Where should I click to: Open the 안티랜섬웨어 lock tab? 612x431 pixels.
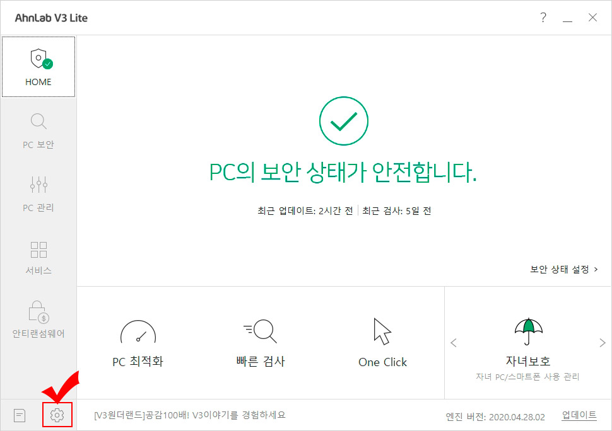tap(38, 319)
